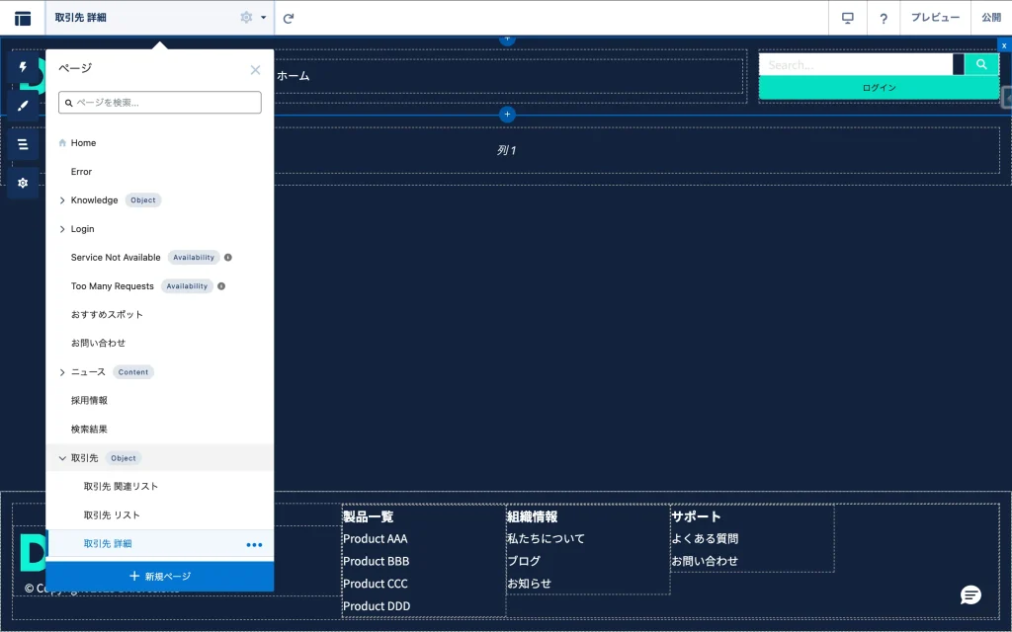Select the Home page in list
Image resolution: width=1012 pixels, height=632 pixels.
click(x=83, y=143)
